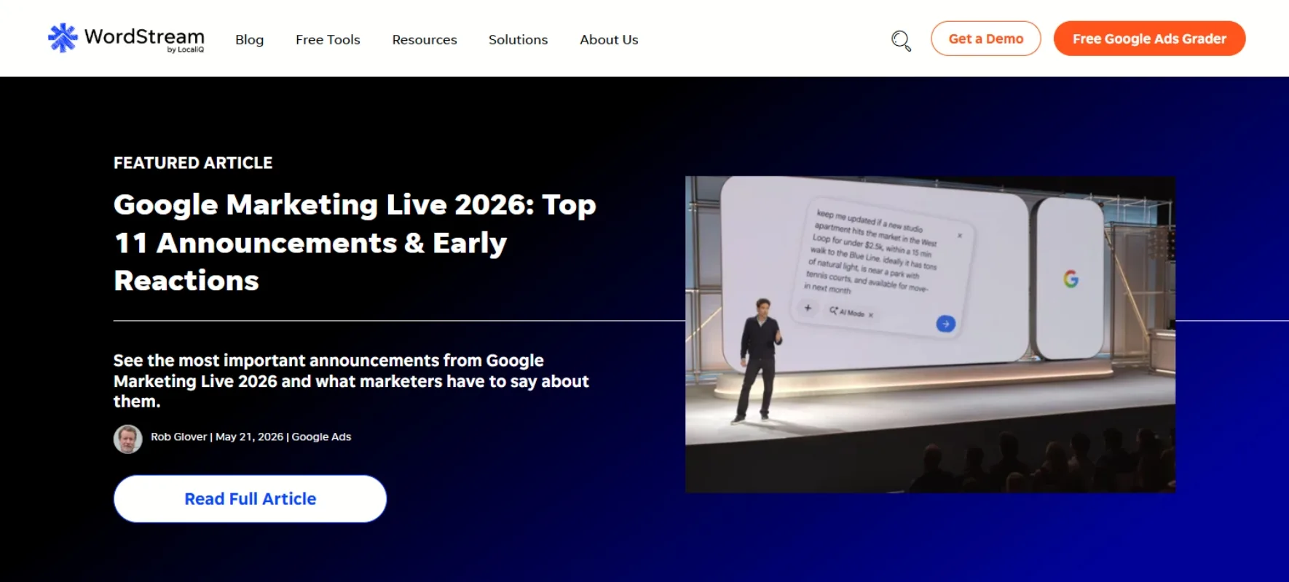Click the 'May 21, 2026' date text
Image resolution: width=1289 pixels, height=582 pixels.
click(249, 436)
